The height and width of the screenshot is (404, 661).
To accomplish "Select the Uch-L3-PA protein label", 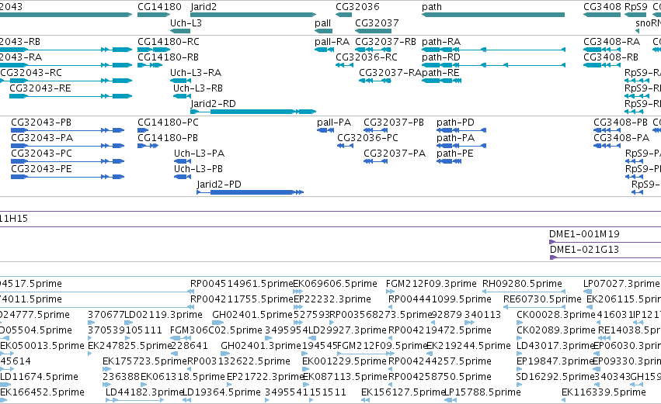I will (x=199, y=154).
